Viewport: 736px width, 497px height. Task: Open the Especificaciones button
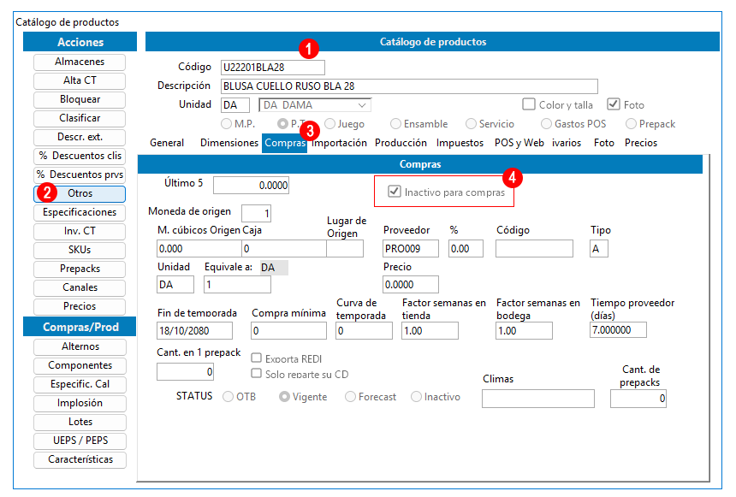click(80, 212)
